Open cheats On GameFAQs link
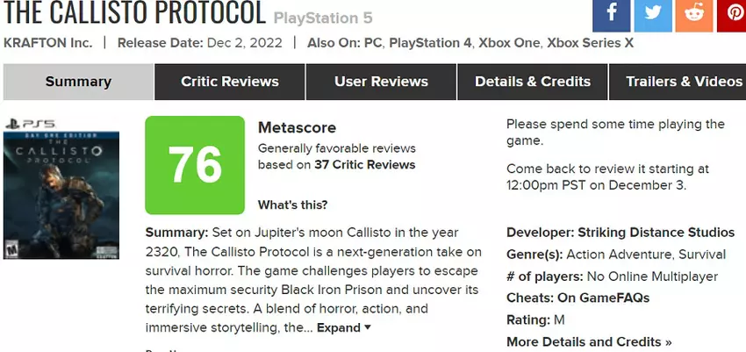The image size is (746, 352). (605, 298)
